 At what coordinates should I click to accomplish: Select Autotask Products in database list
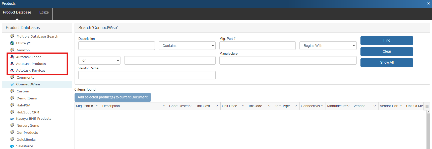point(31,64)
